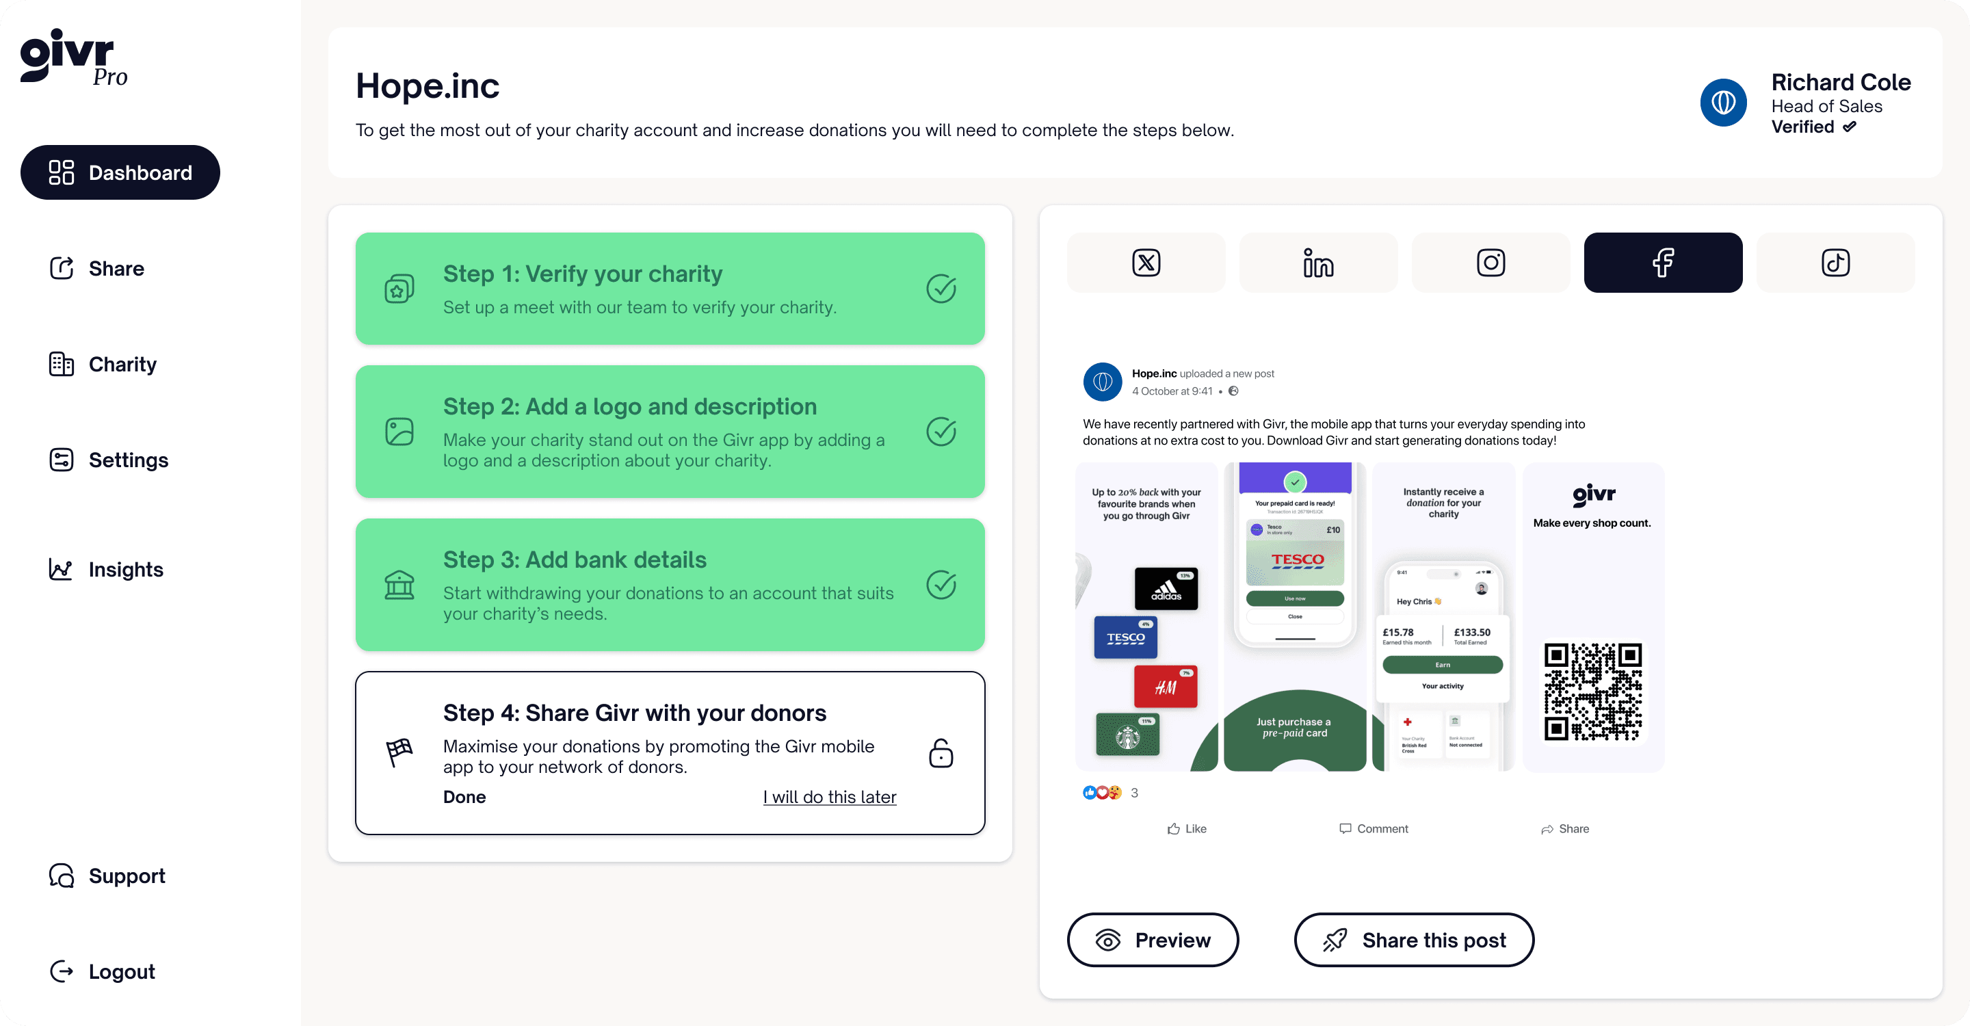The image size is (1970, 1026).
Task: Click the 'I will do this later' link
Action: pos(830,797)
